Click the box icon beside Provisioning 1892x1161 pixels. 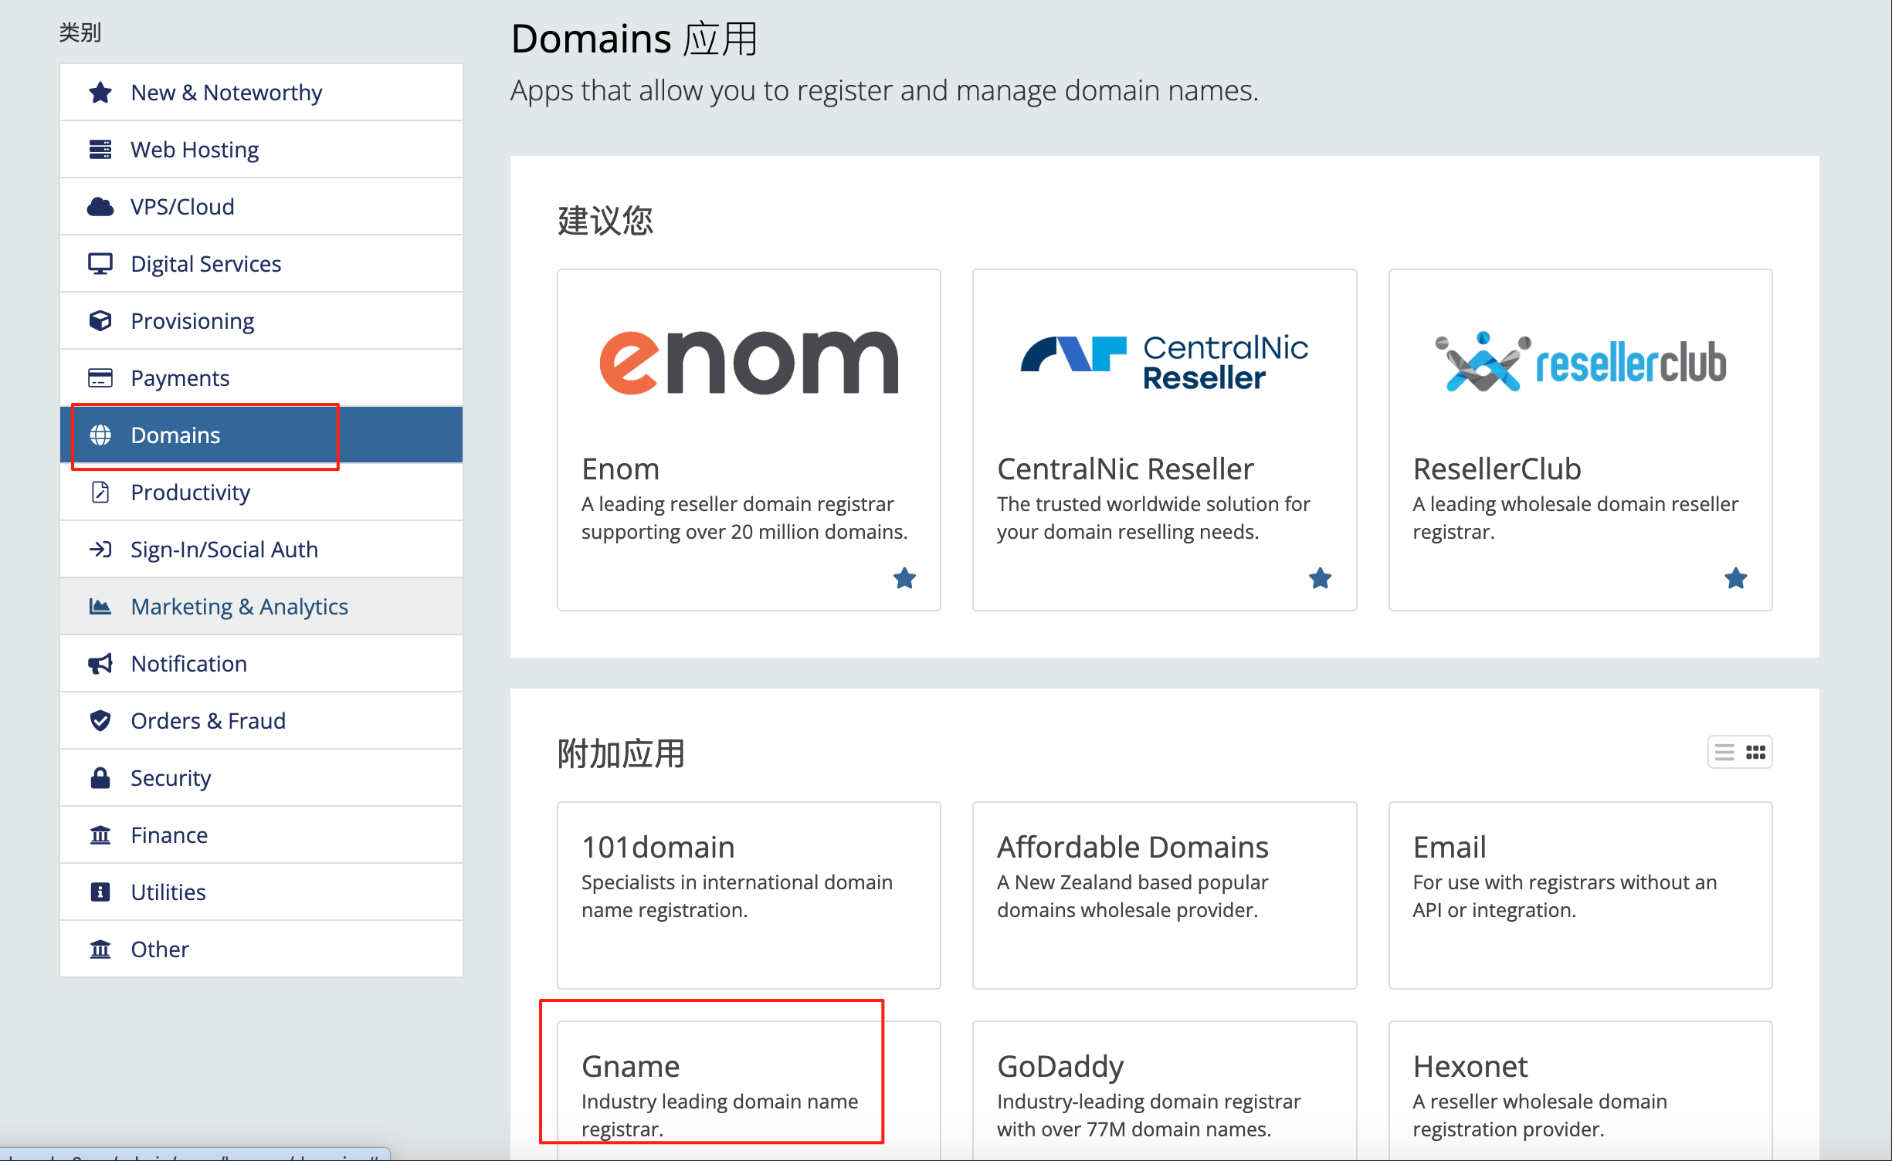click(100, 321)
